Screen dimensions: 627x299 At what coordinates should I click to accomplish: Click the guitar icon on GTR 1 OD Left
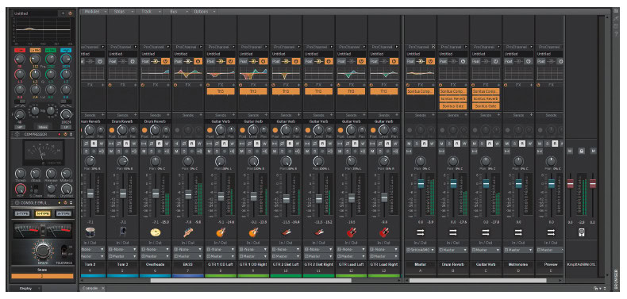pyautogui.click(x=221, y=232)
